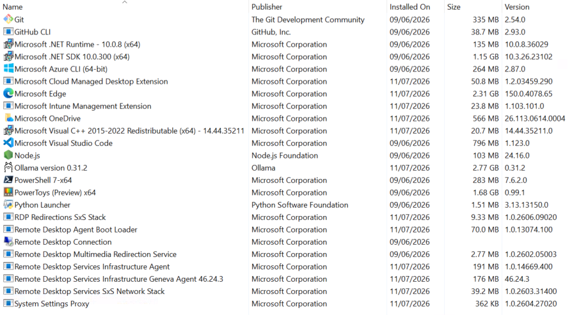Select Ollama version 0.31.2 name

[x=51, y=168]
